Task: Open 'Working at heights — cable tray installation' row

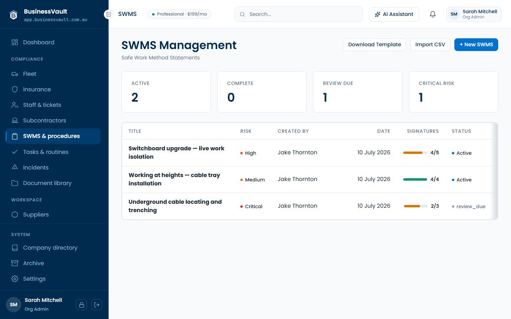Action: (x=309, y=179)
